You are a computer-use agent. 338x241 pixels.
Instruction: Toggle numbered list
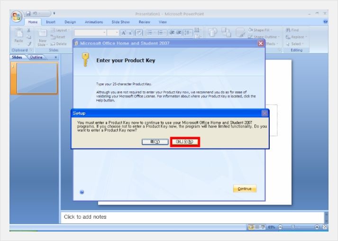coord(162,33)
